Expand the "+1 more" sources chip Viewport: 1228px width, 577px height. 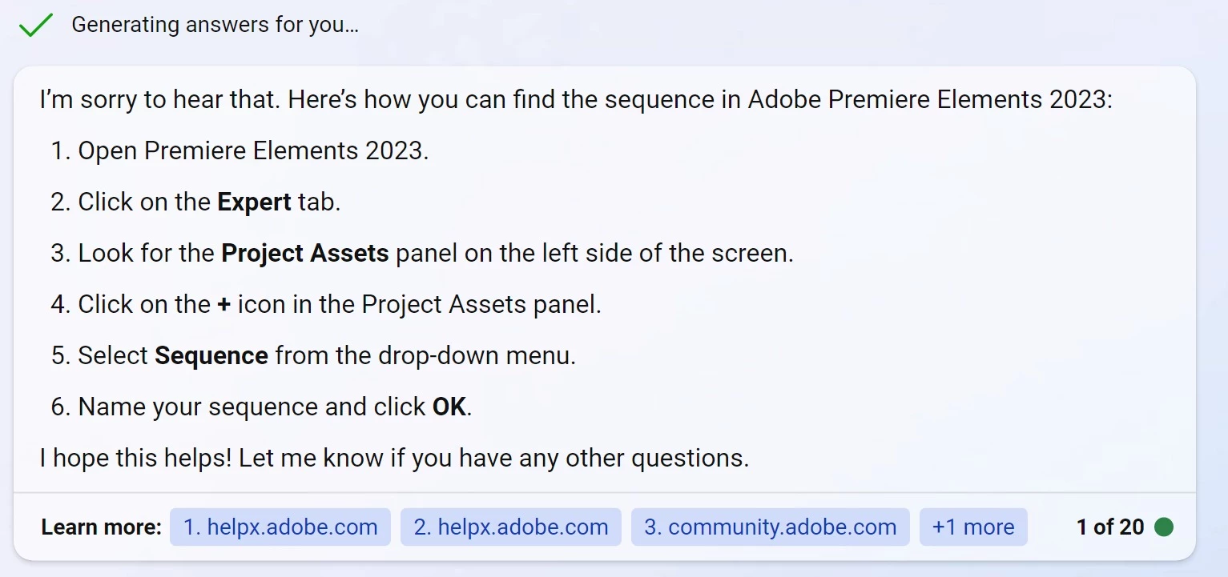pyautogui.click(x=973, y=527)
